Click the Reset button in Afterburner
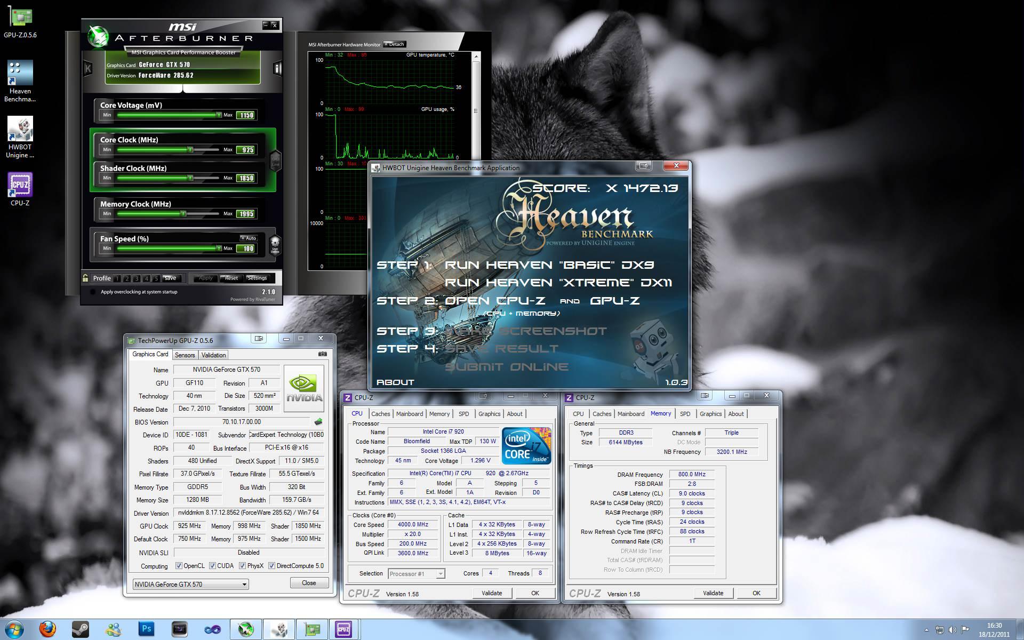The height and width of the screenshot is (640, 1024). (x=231, y=278)
